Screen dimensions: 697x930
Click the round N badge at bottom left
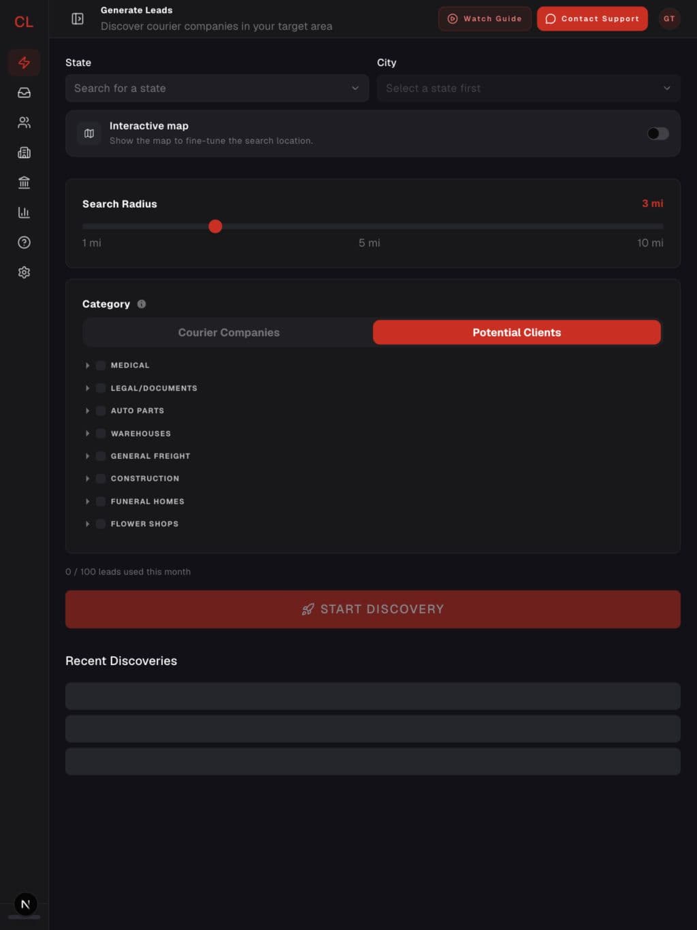pyautogui.click(x=25, y=904)
